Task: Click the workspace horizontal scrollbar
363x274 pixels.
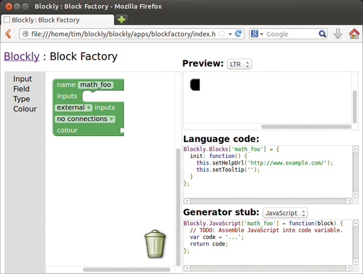Action: point(126,270)
